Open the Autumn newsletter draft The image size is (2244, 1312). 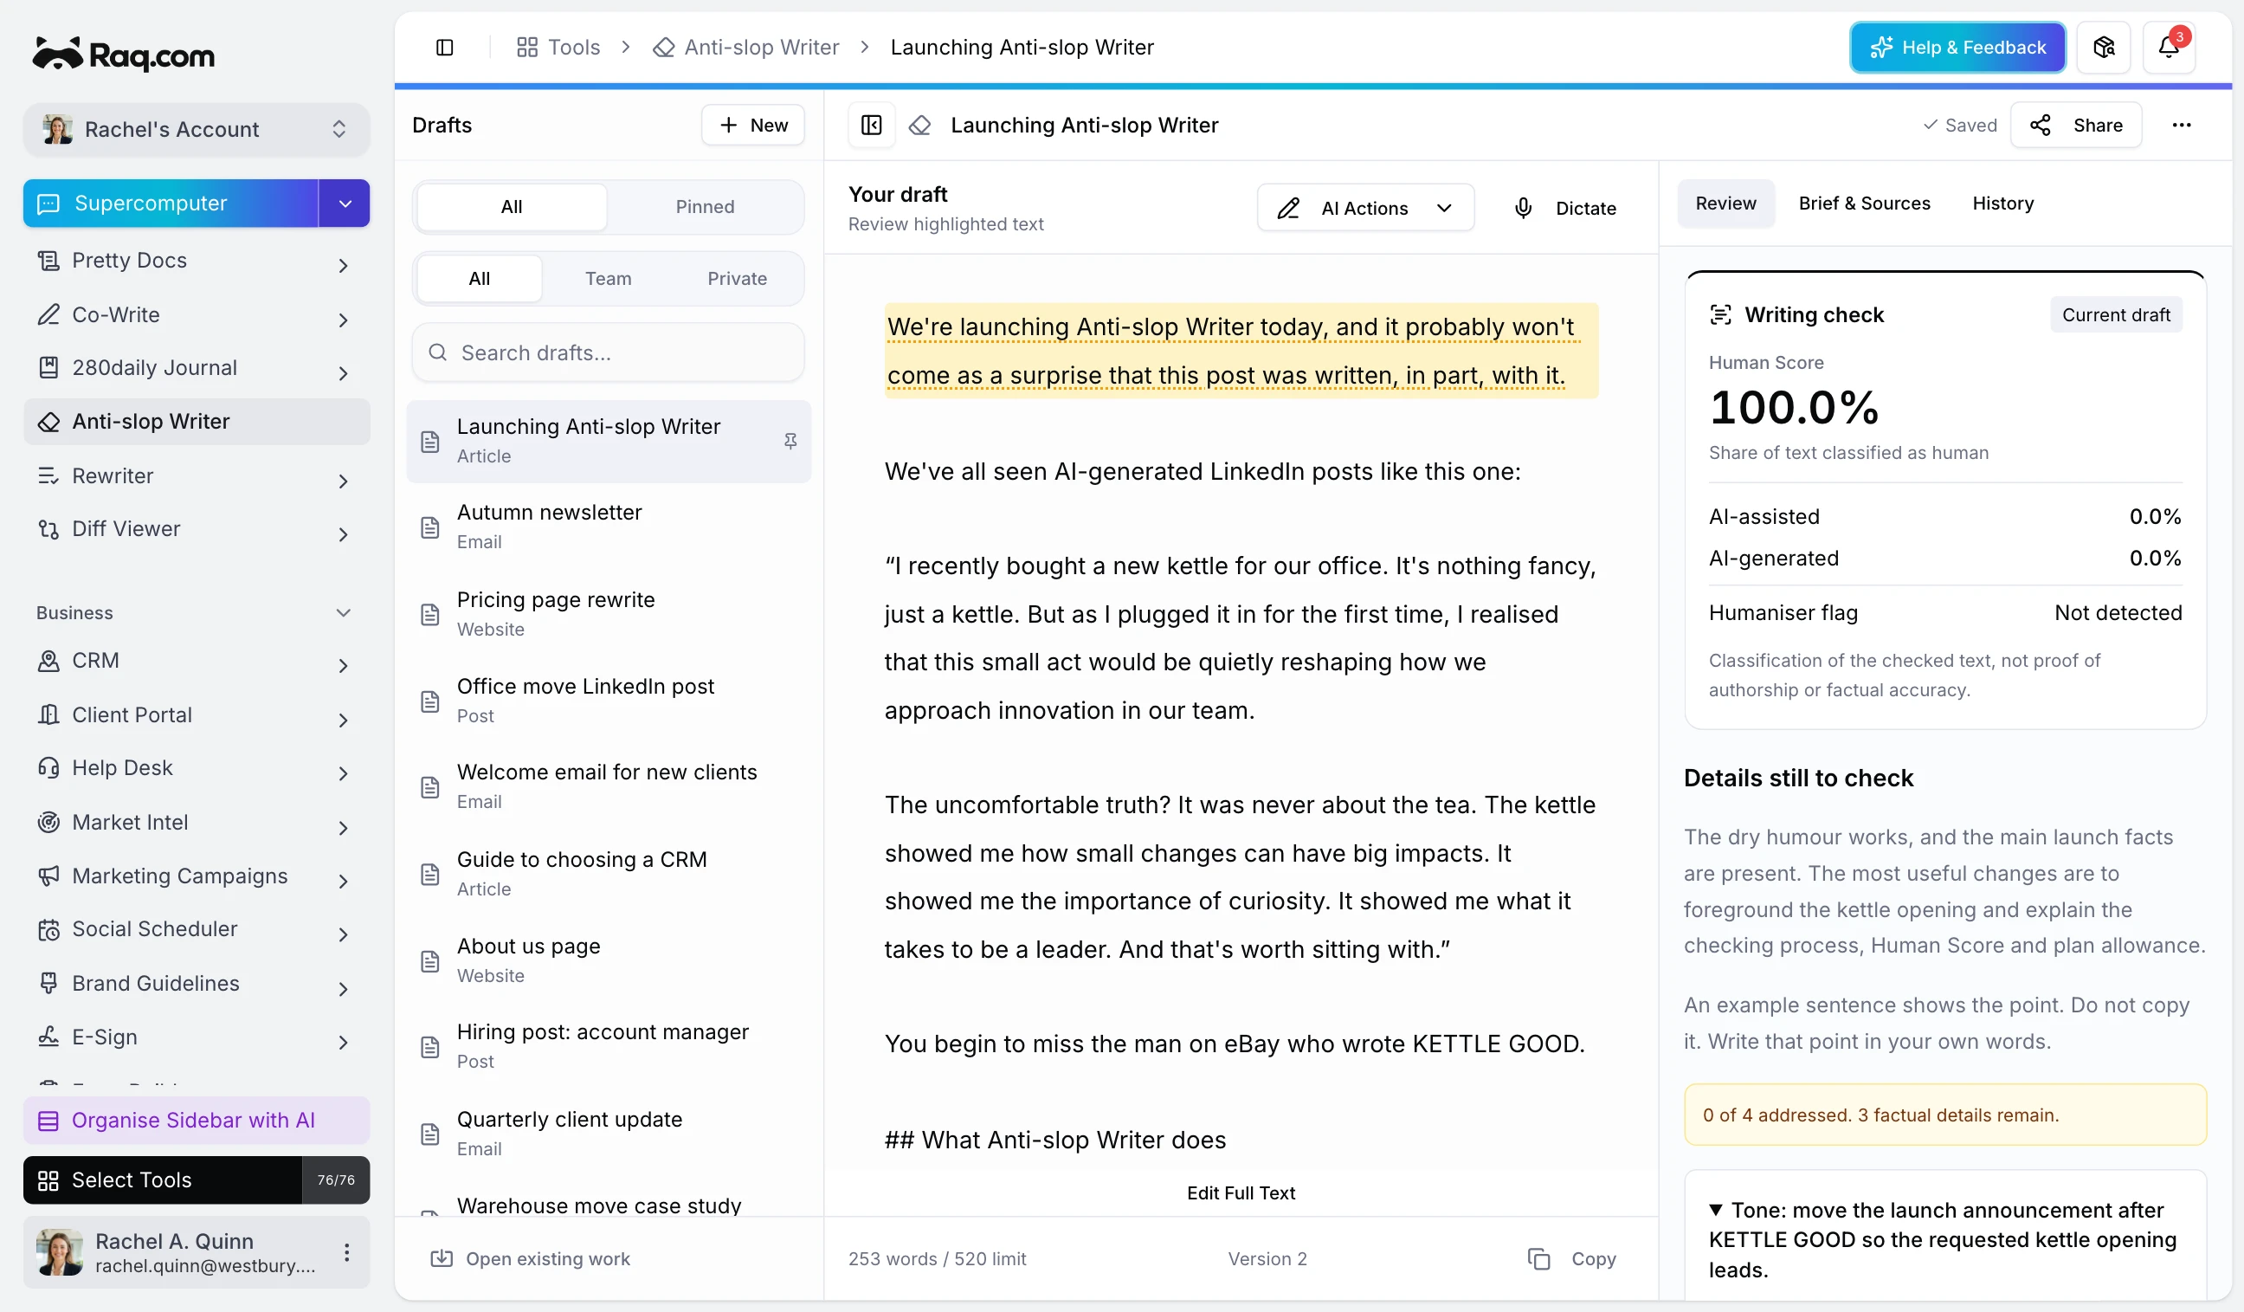[609, 527]
